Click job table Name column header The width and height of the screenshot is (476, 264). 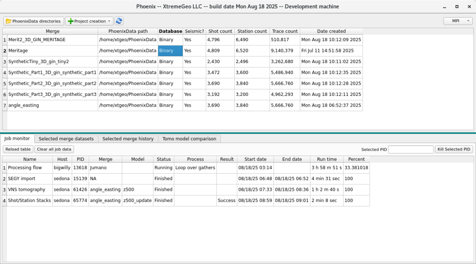tap(29, 159)
